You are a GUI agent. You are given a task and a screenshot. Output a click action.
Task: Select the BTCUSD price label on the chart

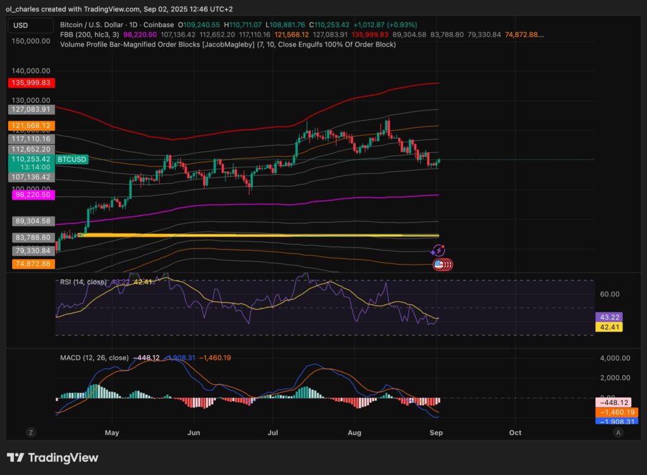tap(71, 160)
